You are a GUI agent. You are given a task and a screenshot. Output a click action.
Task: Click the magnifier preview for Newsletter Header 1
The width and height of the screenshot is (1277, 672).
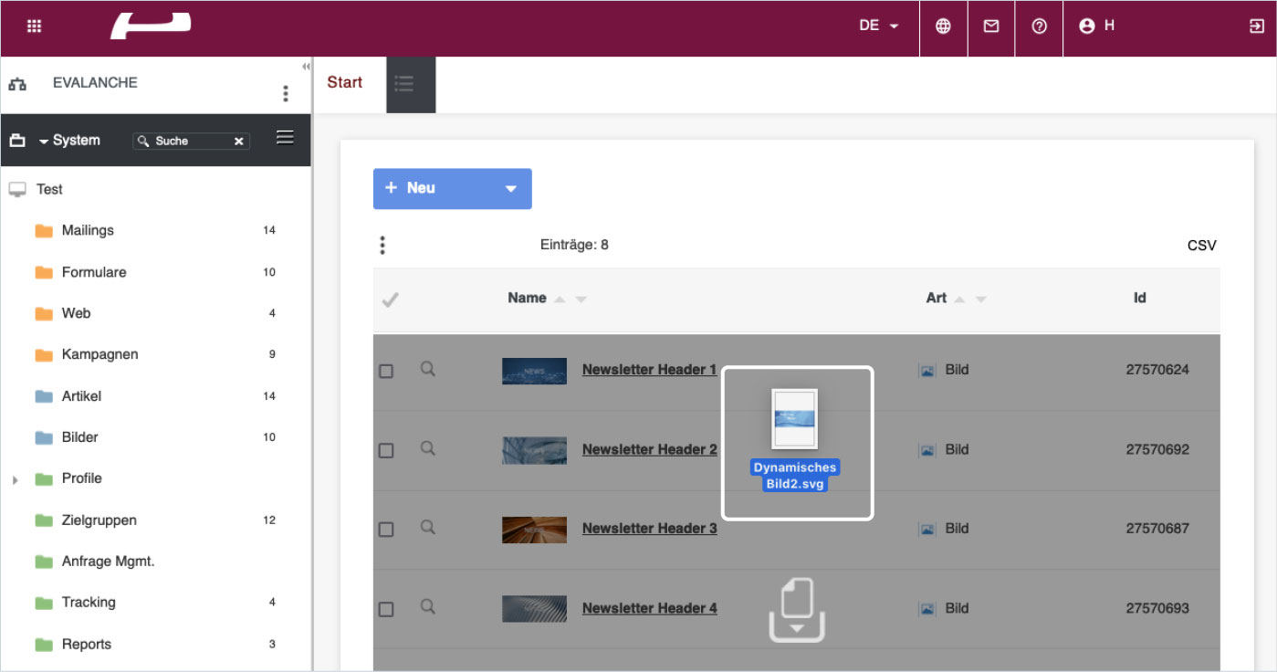coord(428,370)
